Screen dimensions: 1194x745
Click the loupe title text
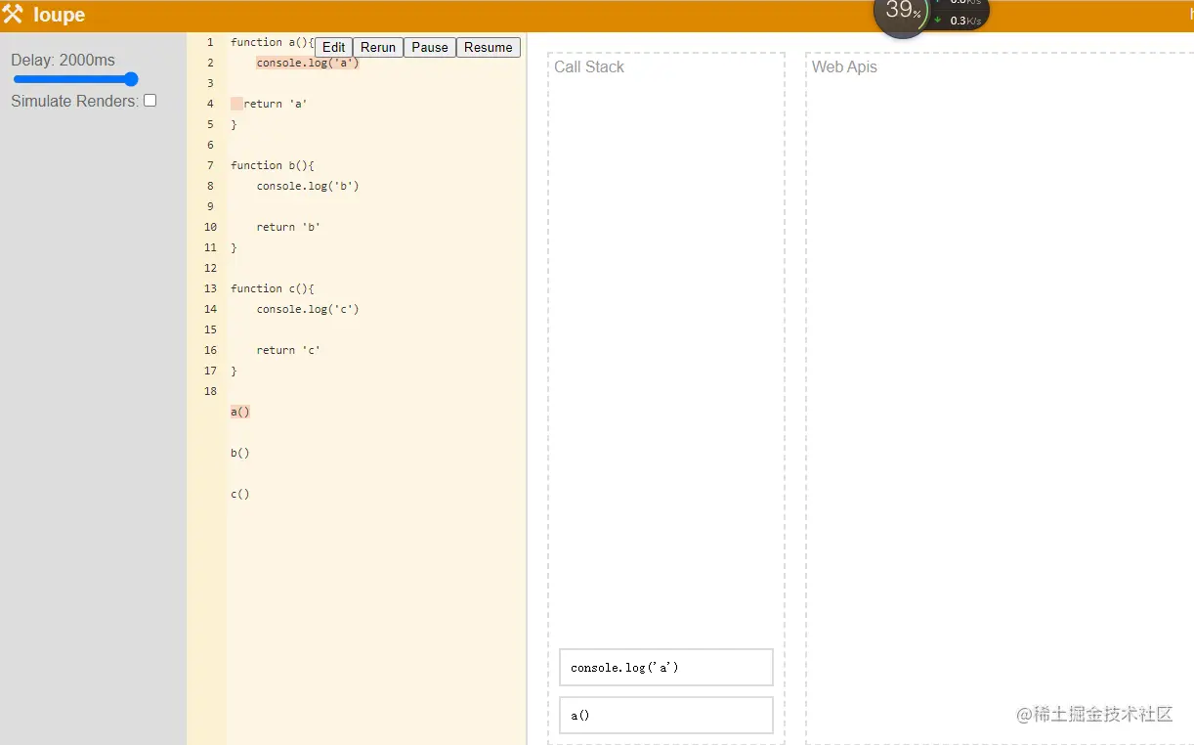[60, 15]
